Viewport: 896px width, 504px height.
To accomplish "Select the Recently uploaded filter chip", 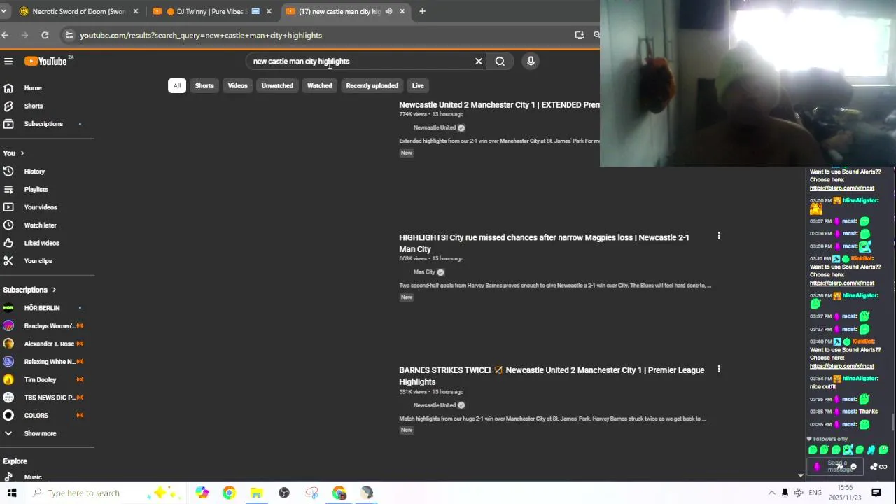I will (372, 86).
